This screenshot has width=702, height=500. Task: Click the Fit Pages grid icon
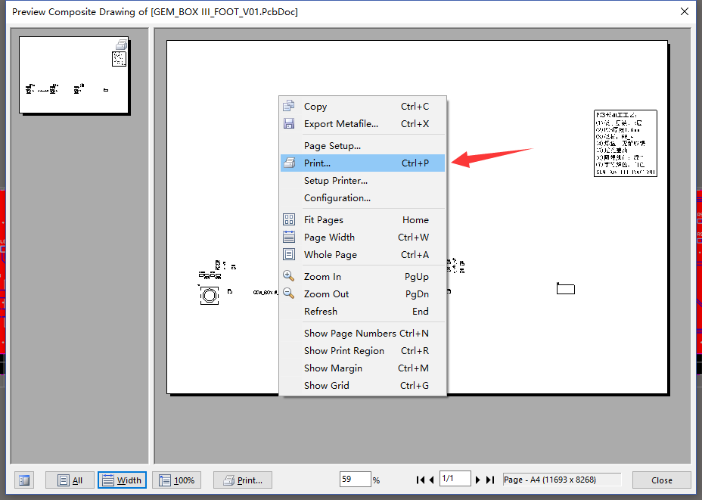[289, 219]
